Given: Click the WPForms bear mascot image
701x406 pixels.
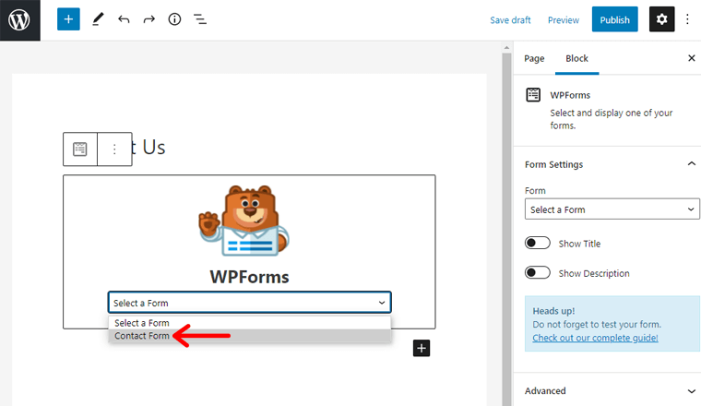Looking at the screenshot, I should pos(244,221).
